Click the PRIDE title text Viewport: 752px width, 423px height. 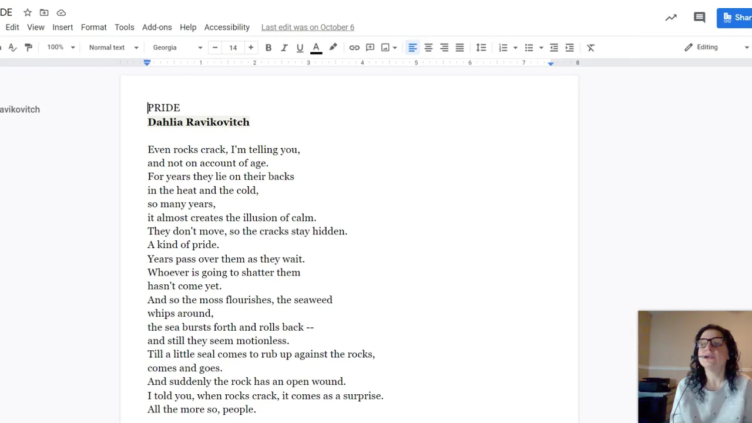(164, 108)
